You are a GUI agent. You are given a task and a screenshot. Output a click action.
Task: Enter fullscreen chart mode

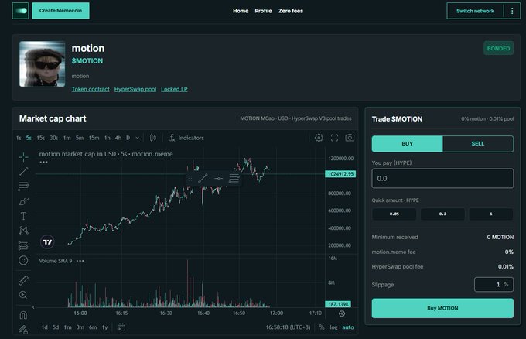click(x=334, y=138)
